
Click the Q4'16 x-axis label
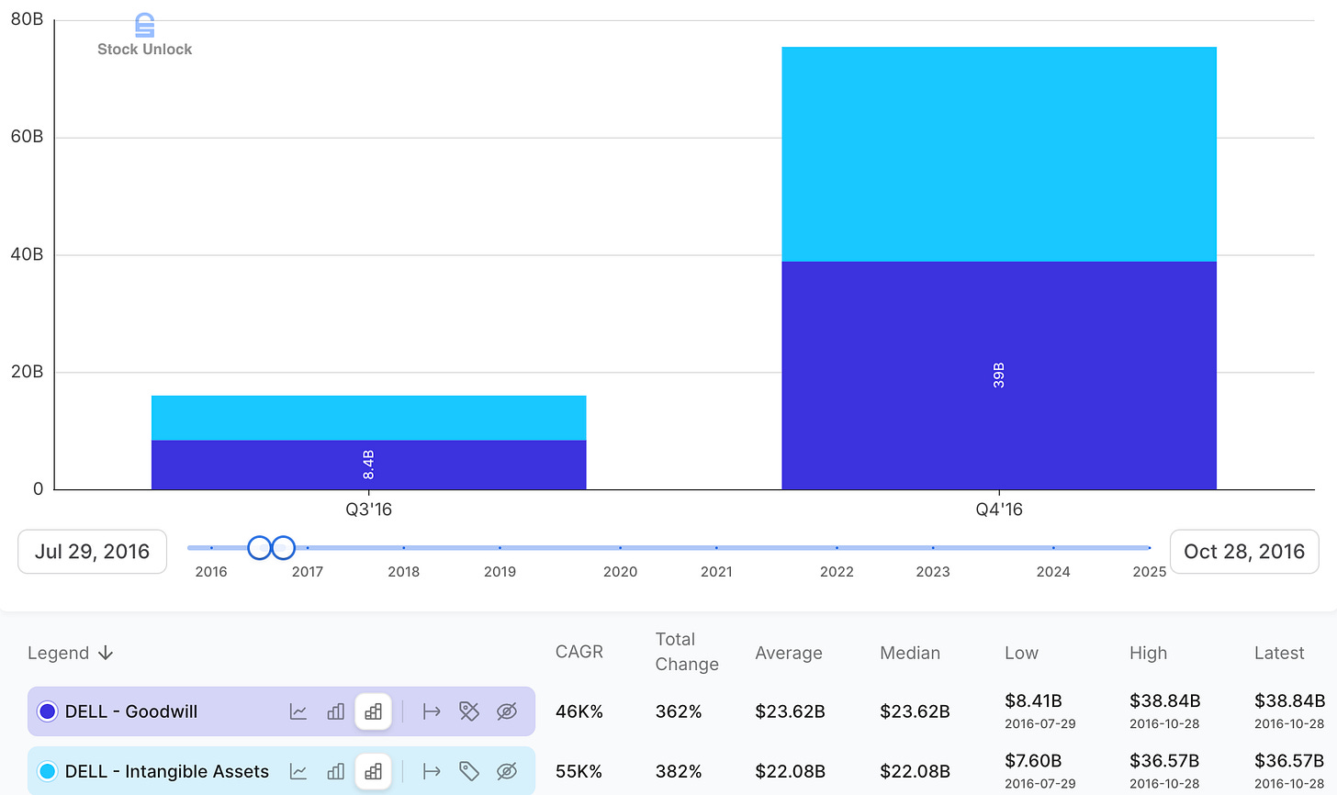tap(999, 509)
